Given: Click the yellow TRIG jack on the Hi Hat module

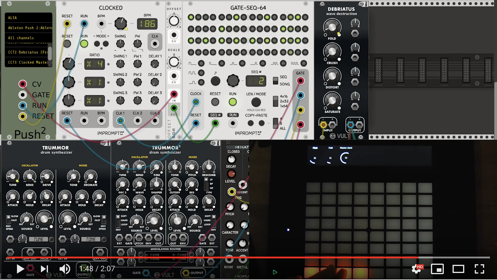Looking at the screenshot, I should pyautogui.click(x=232, y=192).
